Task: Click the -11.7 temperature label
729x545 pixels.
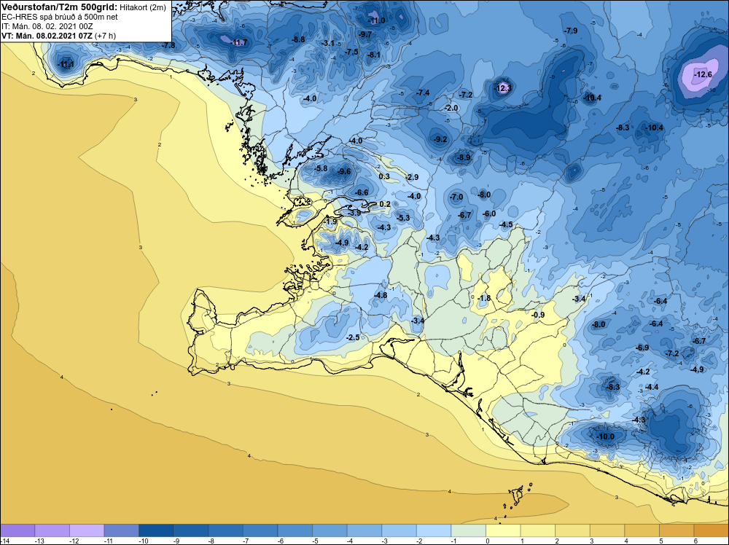Action: (x=238, y=43)
